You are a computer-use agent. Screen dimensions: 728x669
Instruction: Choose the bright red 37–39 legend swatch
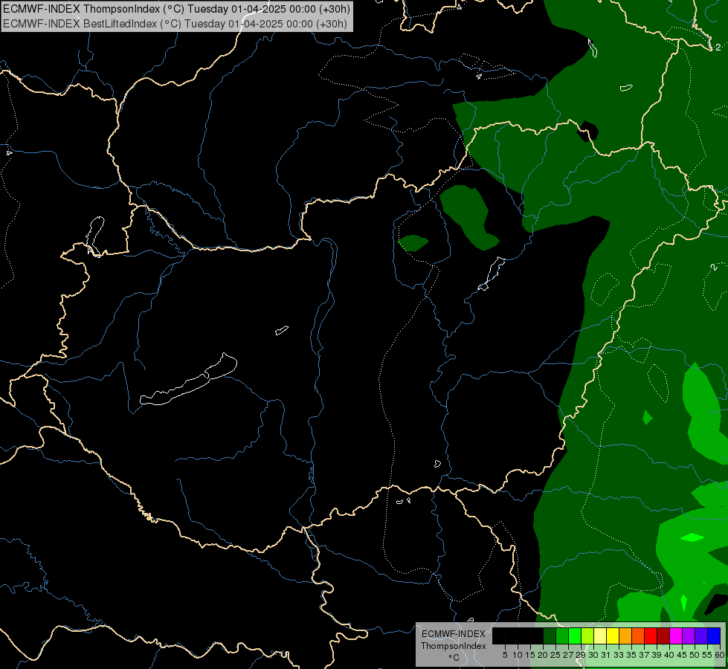(x=651, y=636)
